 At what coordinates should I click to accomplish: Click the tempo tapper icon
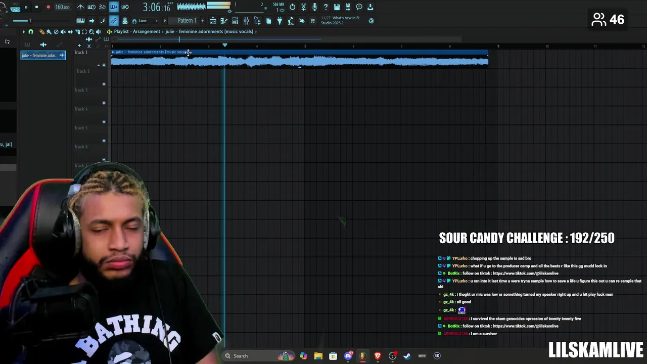point(291,21)
